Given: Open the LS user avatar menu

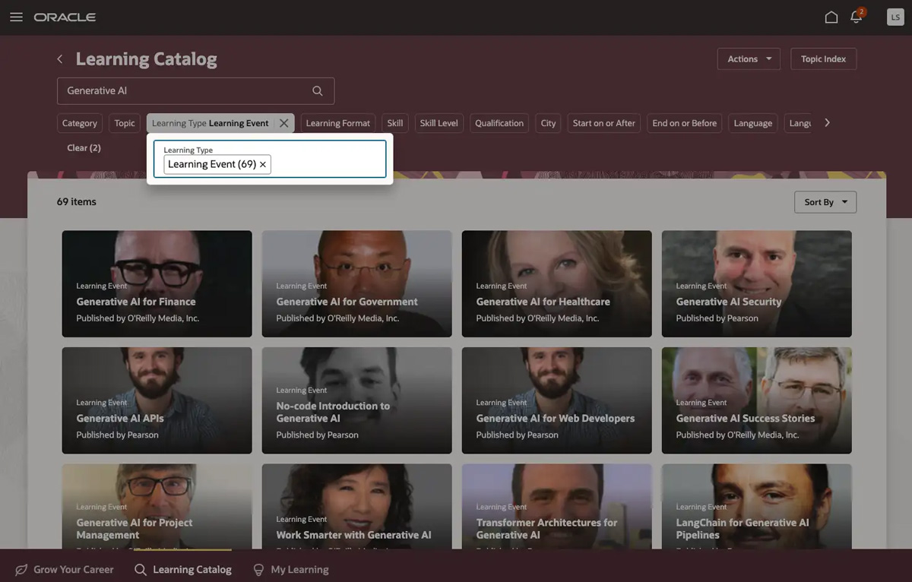Looking at the screenshot, I should tap(895, 17).
